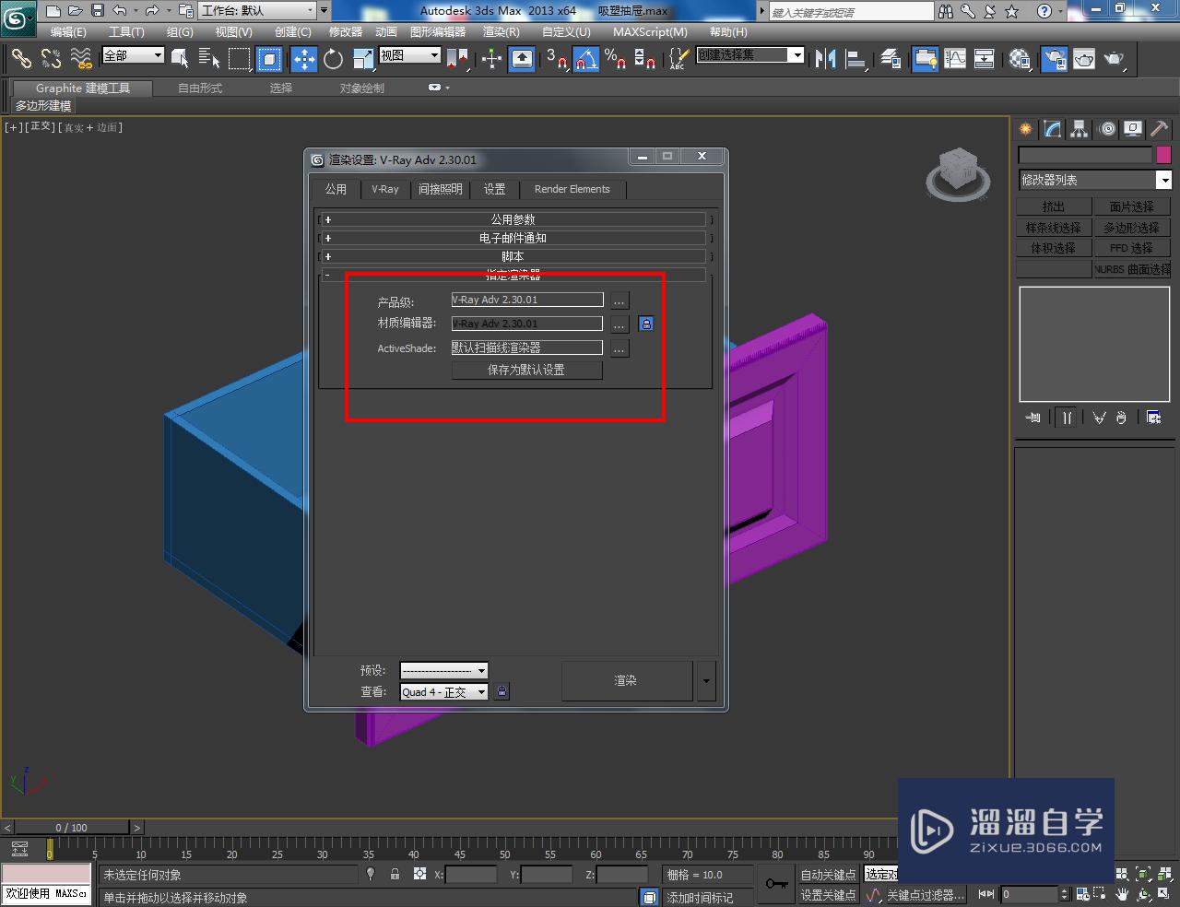Open workspace 工作台: 默认 dropdown
Viewport: 1180px width, 907px height.
[256, 10]
